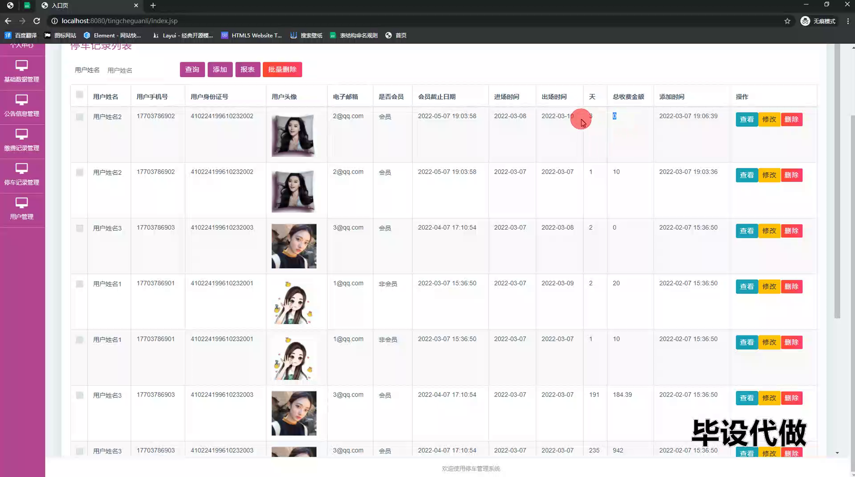855x477 pixels.
Task: Open 用户管理 in the sidebar
Action: click(22, 209)
